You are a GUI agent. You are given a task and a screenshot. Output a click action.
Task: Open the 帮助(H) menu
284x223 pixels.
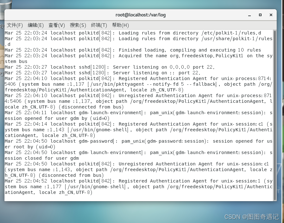120,25
